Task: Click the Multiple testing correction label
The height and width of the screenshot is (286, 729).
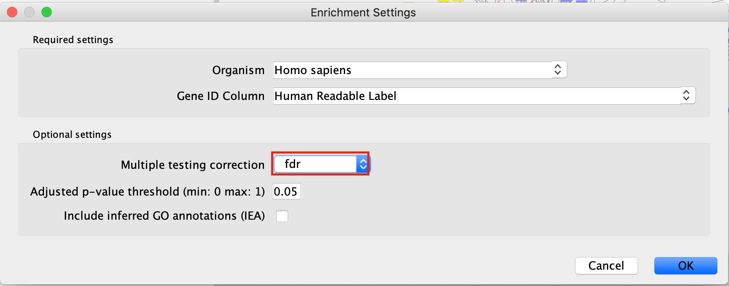Action: click(192, 165)
